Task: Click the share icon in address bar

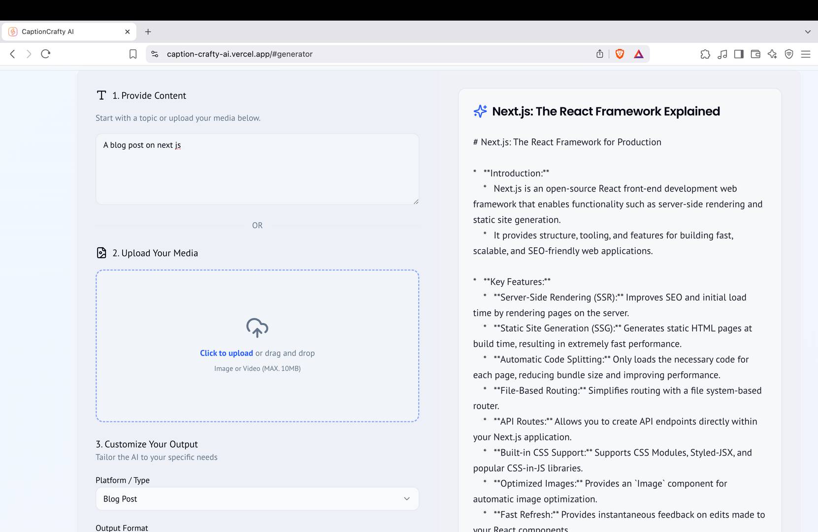Action: pos(599,54)
